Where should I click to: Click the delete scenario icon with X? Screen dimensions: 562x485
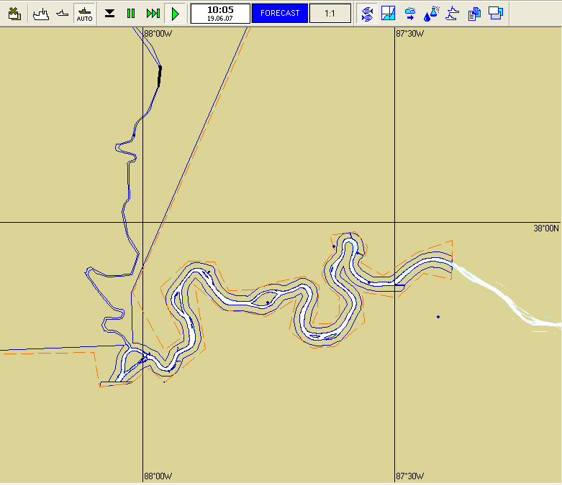point(14,14)
